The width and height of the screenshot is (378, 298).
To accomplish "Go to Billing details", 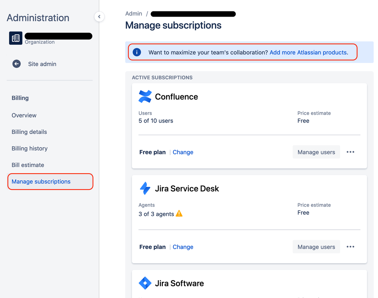I will point(30,132).
